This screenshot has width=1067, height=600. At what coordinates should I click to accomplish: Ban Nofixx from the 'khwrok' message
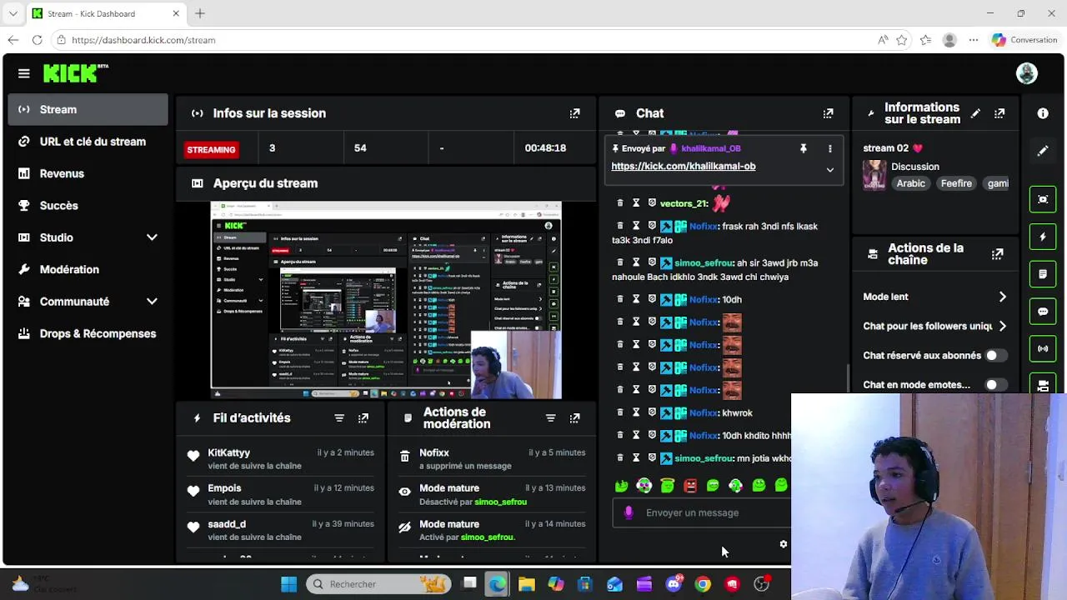(652, 412)
